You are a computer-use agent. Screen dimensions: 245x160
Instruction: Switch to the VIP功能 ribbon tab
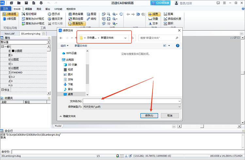point(58,9)
